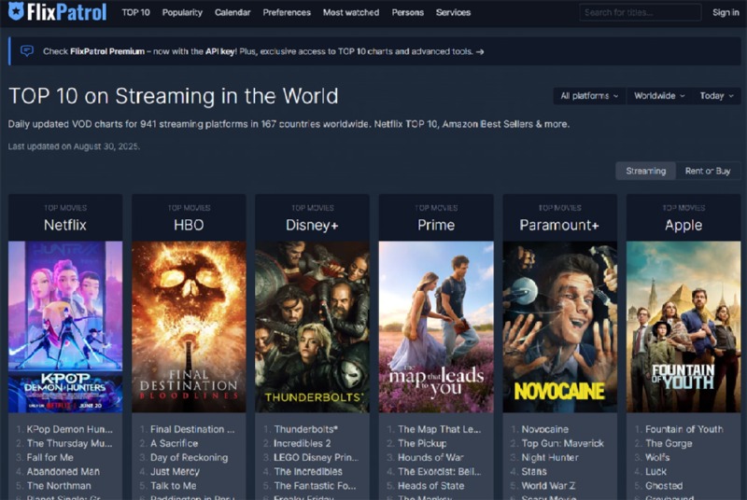Open 'Day of Reckoning' in HBO list

(190, 458)
